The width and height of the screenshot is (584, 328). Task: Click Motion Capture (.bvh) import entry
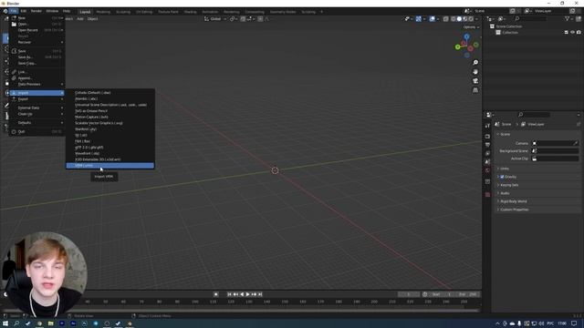click(x=109, y=117)
